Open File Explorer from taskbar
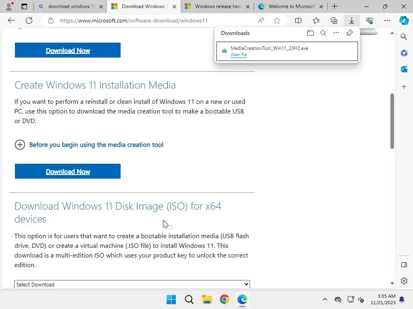 pyautogui.click(x=207, y=299)
